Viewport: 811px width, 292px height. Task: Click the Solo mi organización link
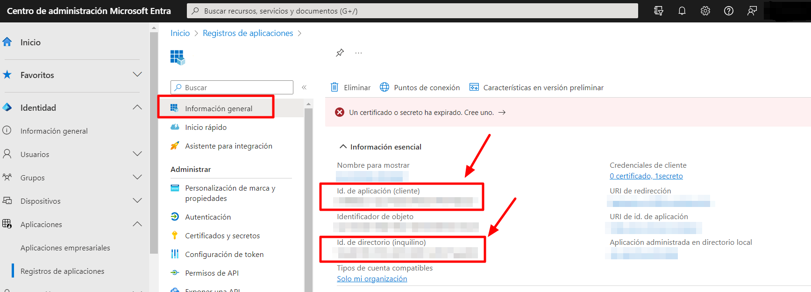[372, 279]
